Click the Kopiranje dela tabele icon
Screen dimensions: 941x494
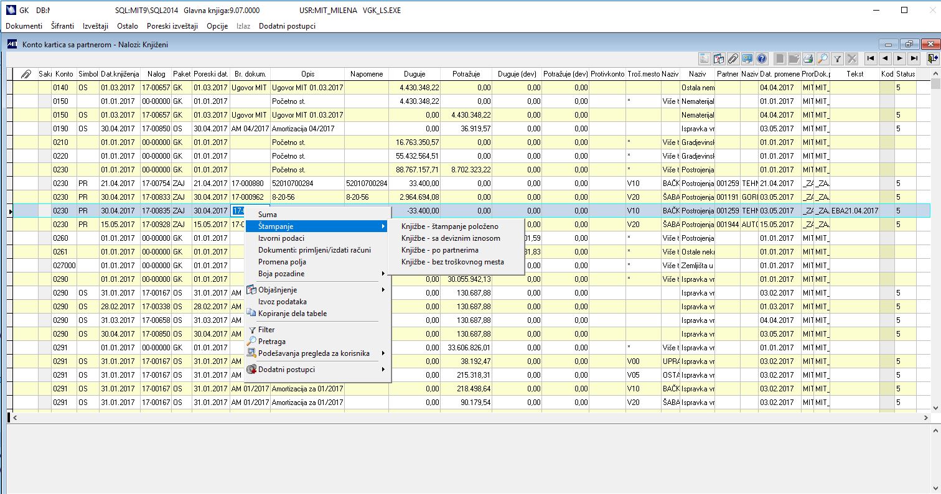pyautogui.click(x=251, y=313)
